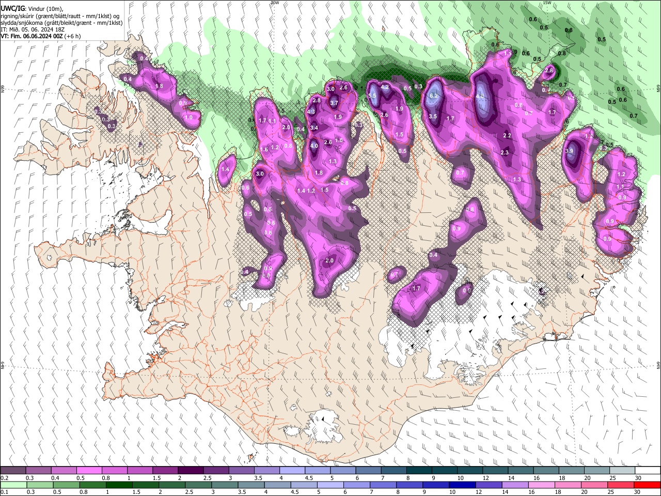661x496 pixels.
Task: Pick the pale mint 0.1 mm rain swatch
Action: [x=13, y=485]
